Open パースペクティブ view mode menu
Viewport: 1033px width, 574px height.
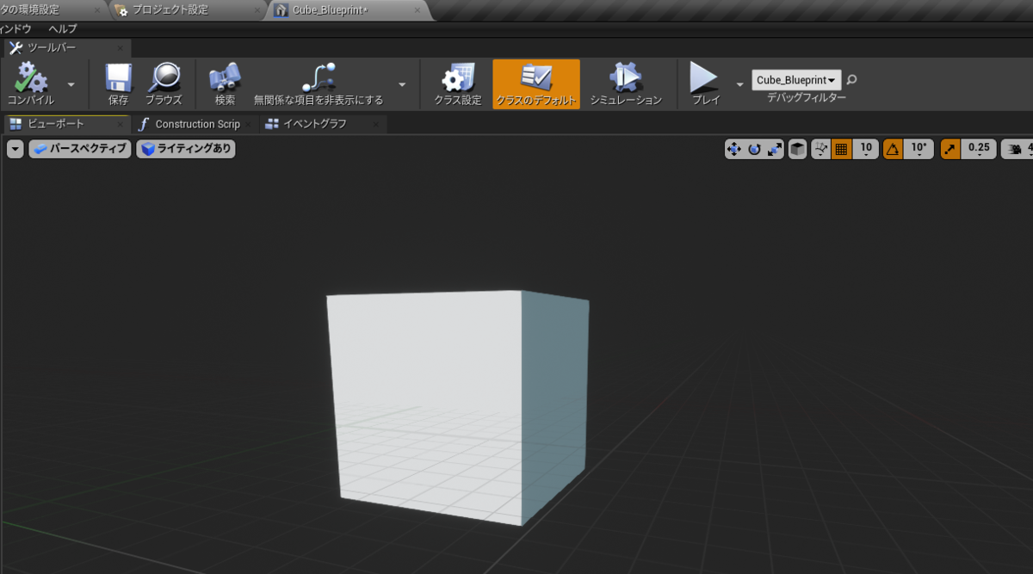coord(80,149)
